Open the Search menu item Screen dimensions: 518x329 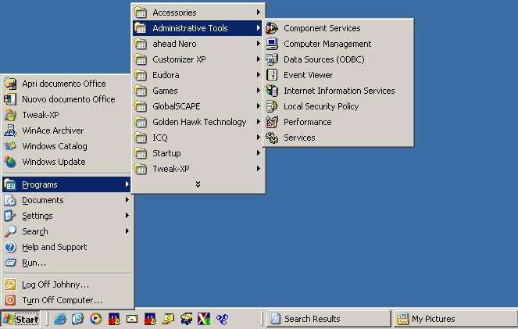[66, 231]
